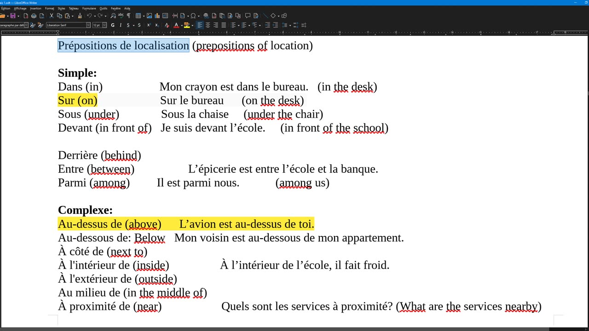Insert chart icon
The image size is (589, 331).
[157, 16]
